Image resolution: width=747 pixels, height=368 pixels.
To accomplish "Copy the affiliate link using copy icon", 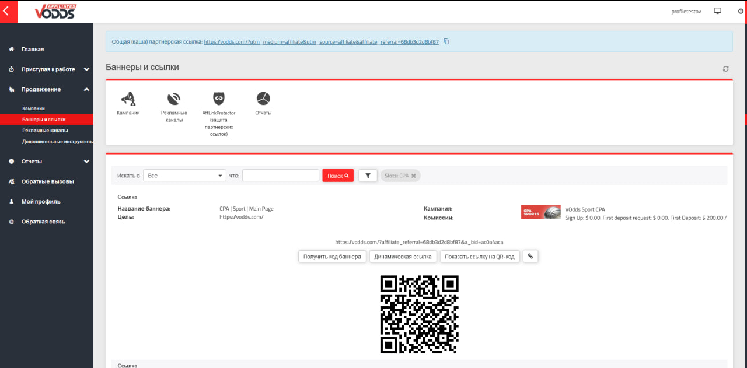I will (x=446, y=41).
